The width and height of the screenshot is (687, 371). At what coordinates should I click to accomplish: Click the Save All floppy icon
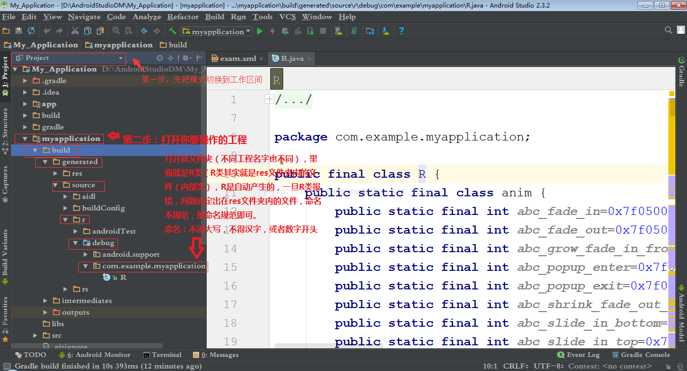click(x=19, y=31)
